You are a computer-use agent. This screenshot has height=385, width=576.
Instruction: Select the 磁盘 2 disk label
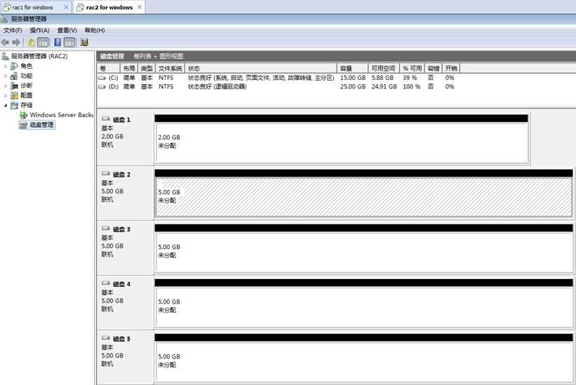point(121,175)
